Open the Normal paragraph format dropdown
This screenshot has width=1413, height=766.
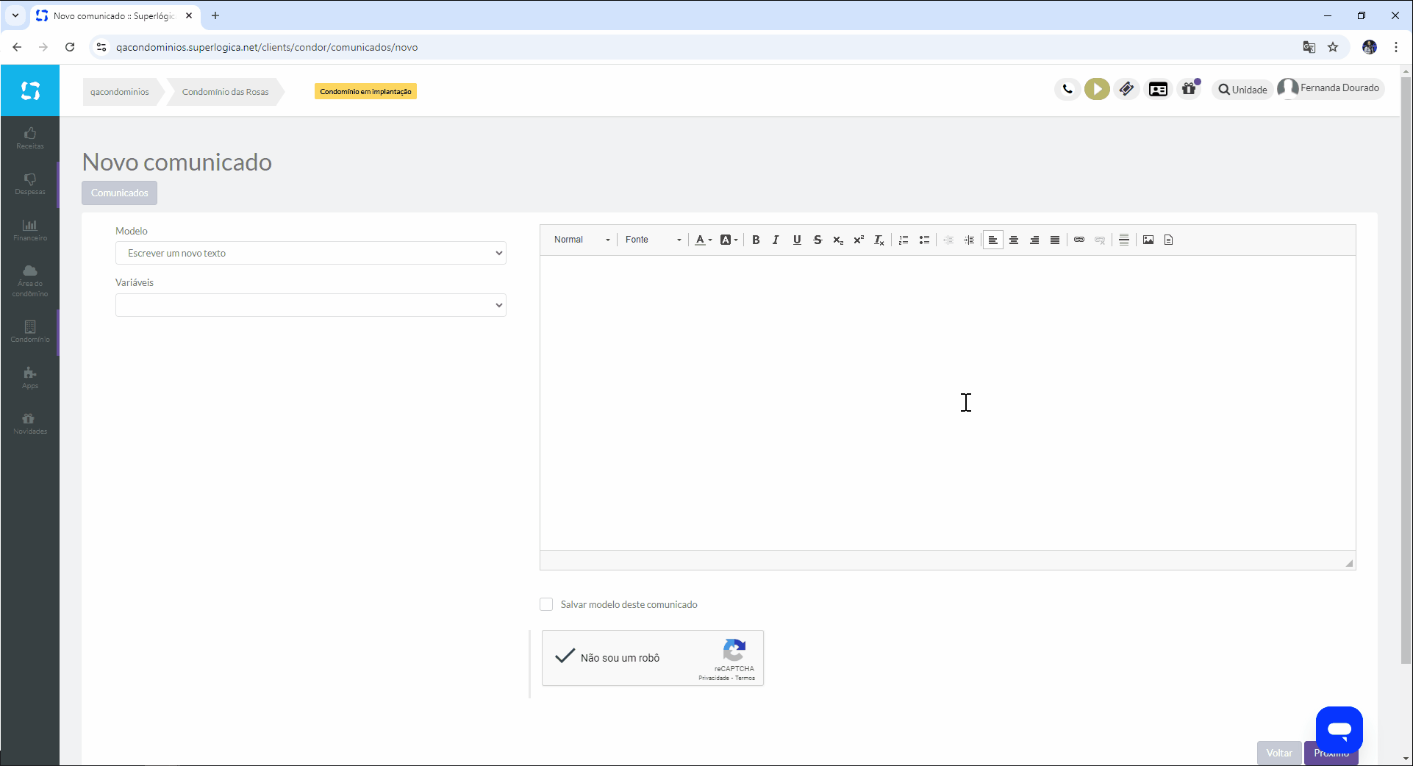click(582, 240)
